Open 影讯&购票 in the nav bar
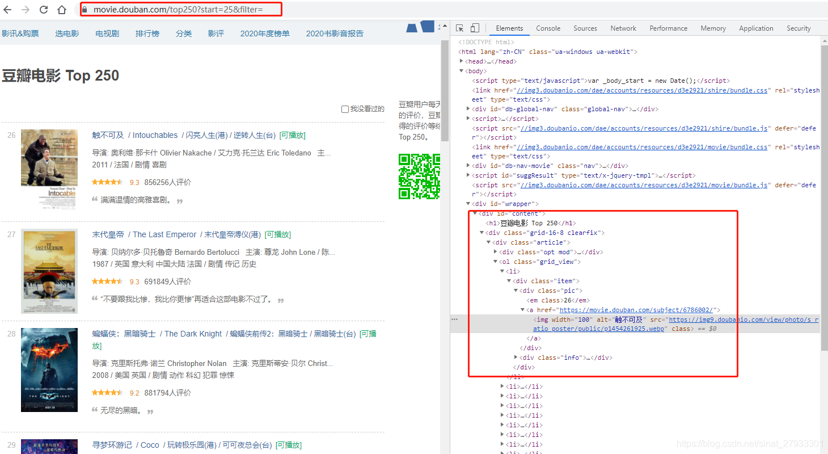This screenshot has width=828, height=454. tap(20, 33)
